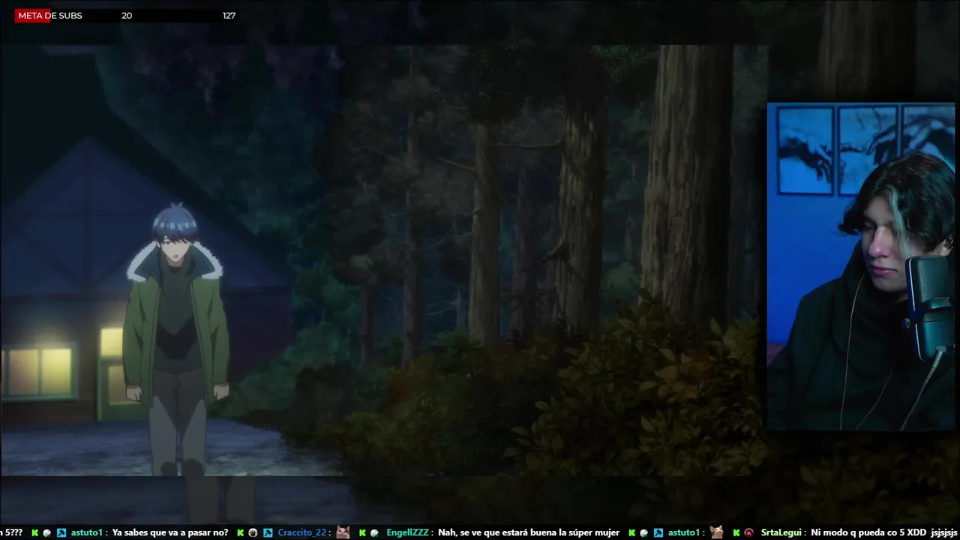Click the green Kick badge before EngellZZZ
This screenshot has height=540, width=960.
pyautogui.click(x=362, y=532)
